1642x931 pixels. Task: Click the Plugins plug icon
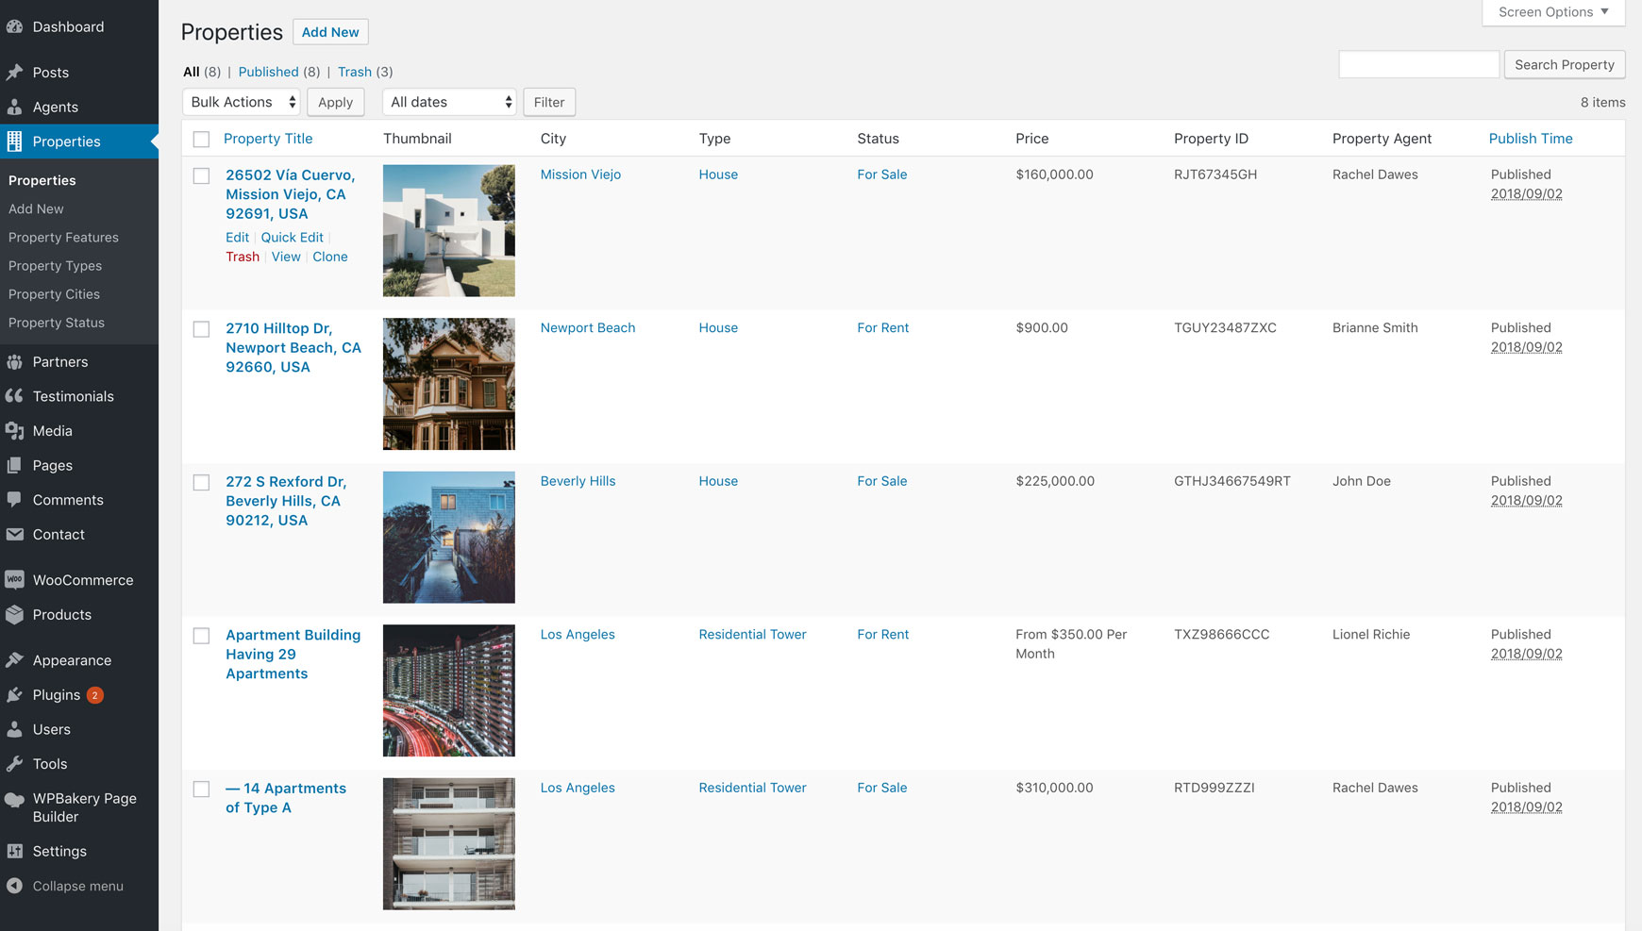click(x=14, y=695)
